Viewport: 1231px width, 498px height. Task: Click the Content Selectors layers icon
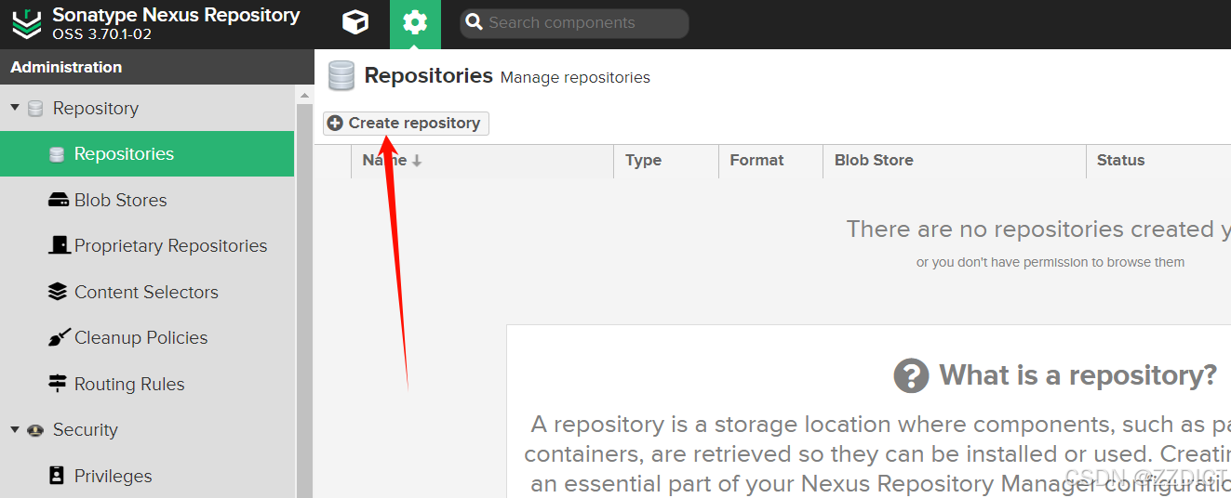pos(58,292)
